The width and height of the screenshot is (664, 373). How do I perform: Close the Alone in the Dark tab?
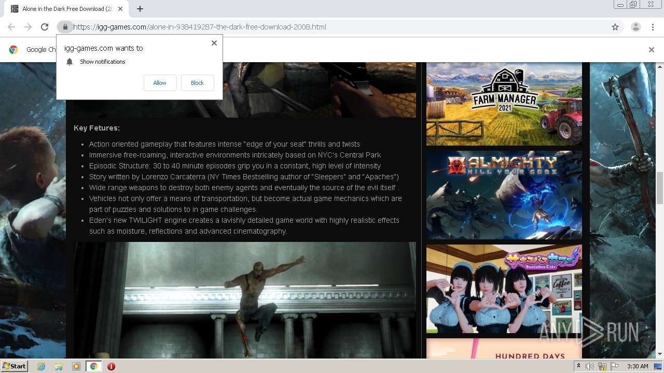120,9
